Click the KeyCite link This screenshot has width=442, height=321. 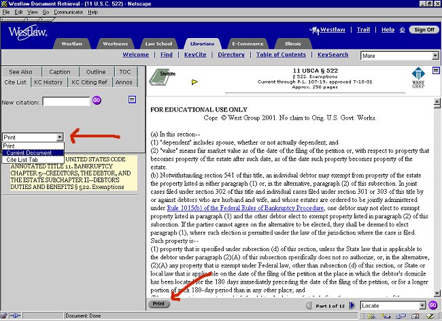point(195,54)
